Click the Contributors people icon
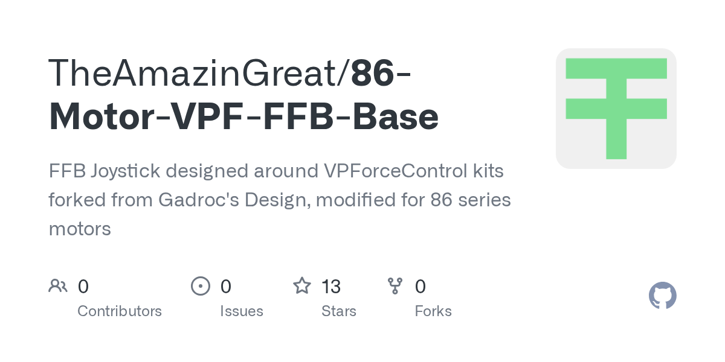Viewport: 725px width, 362px height. click(x=58, y=286)
